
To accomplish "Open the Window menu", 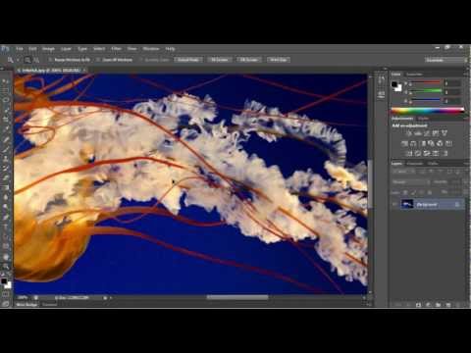I will tap(151, 49).
